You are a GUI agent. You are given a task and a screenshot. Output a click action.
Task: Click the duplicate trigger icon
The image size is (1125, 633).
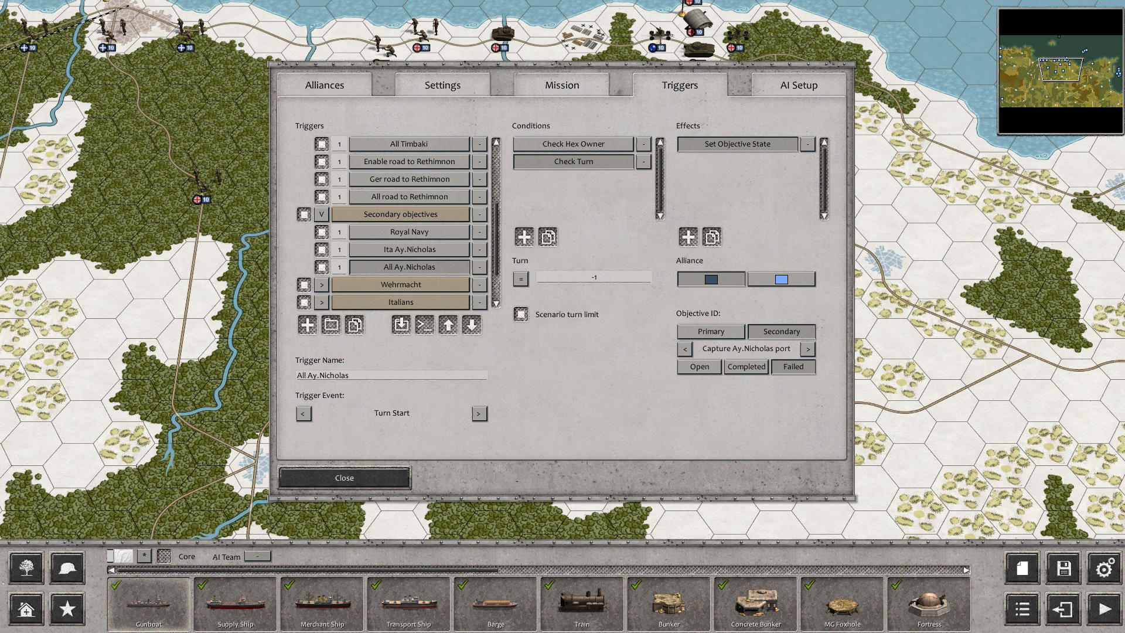(354, 325)
